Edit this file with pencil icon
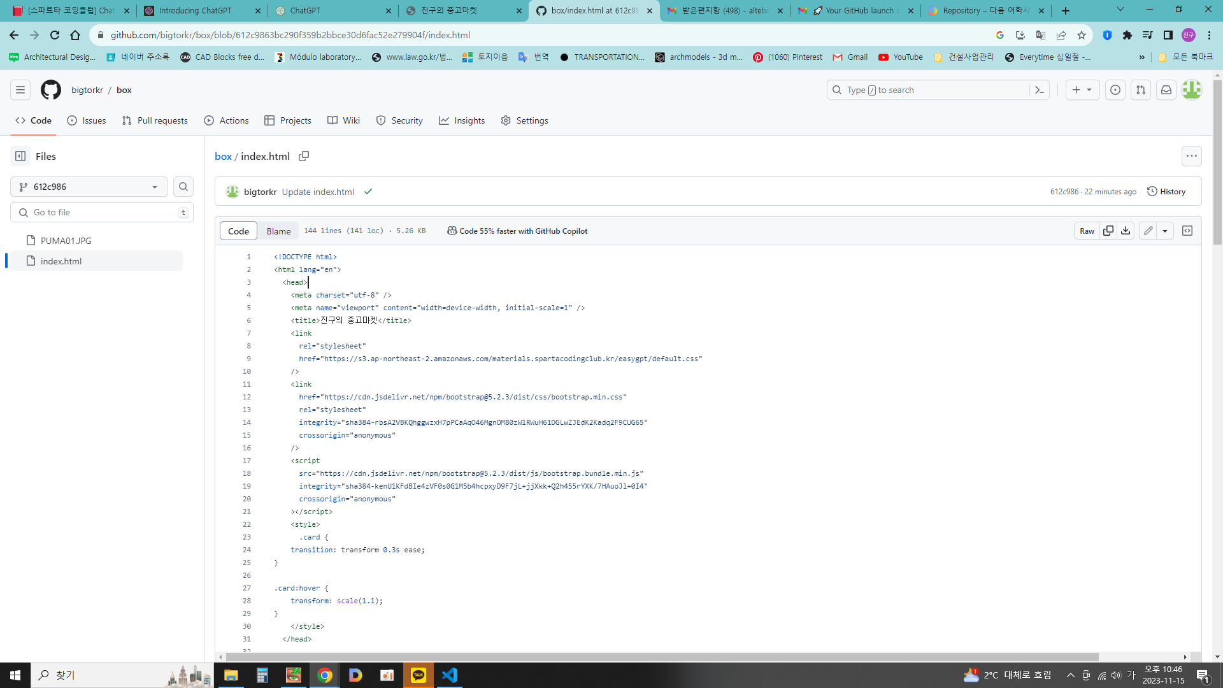1223x688 pixels. point(1148,231)
